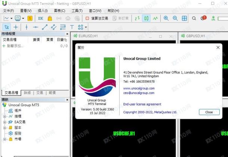Click the connection status signal icon
Screen dimensions: 228x157
pos(213,18)
